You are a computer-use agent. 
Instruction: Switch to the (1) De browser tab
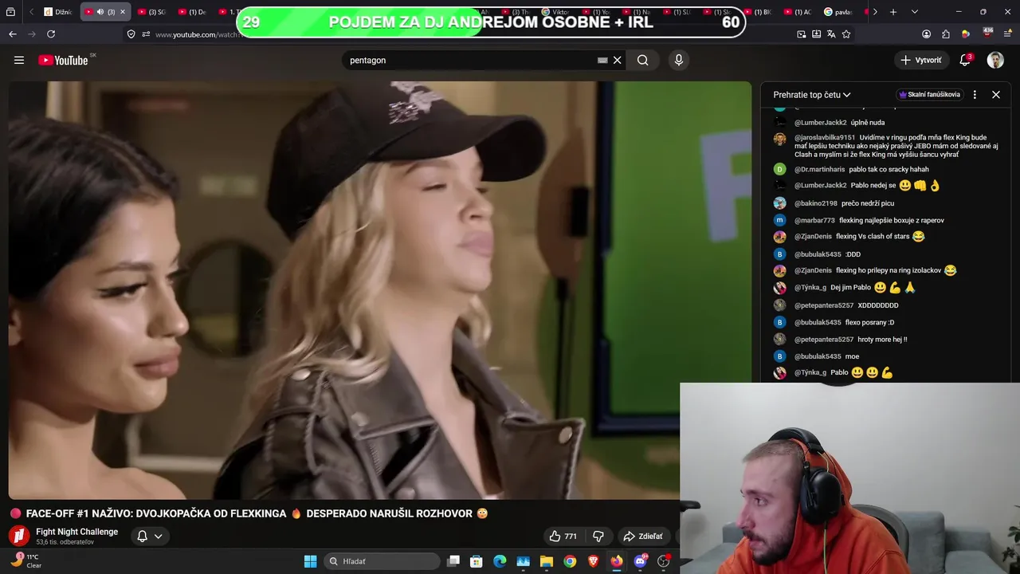click(192, 12)
